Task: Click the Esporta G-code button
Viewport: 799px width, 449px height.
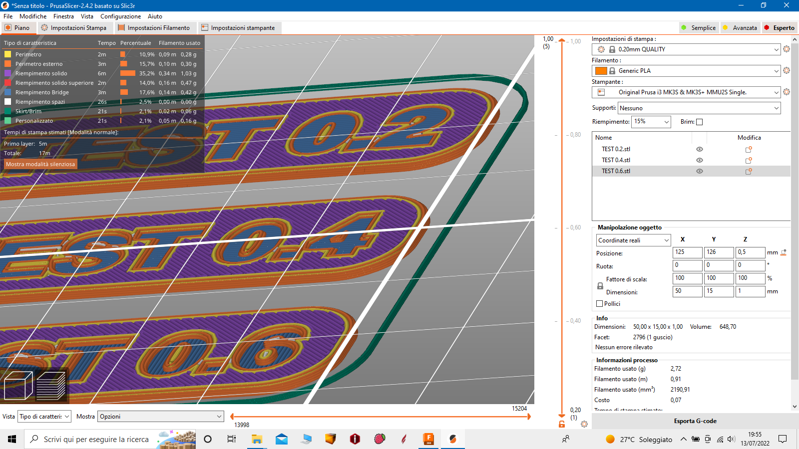Action: pos(695,421)
